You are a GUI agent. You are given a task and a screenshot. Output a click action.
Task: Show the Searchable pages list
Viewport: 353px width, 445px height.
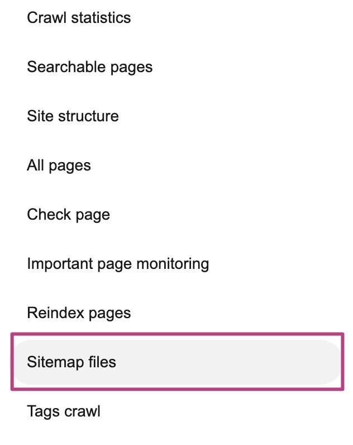89,67
